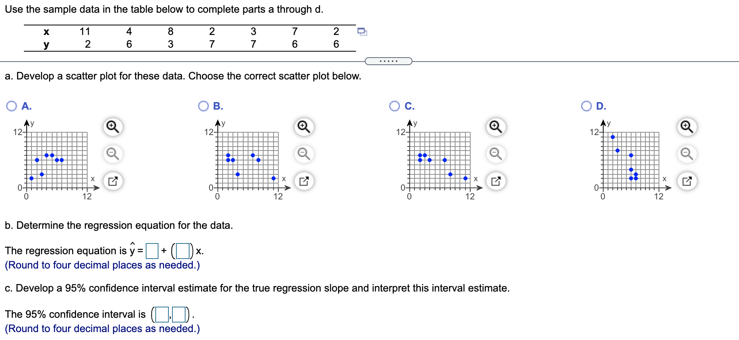Click the zoom-in magnifier on scatter plot A
The image size is (739, 340).
pyautogui.click(x=112, y=126)
